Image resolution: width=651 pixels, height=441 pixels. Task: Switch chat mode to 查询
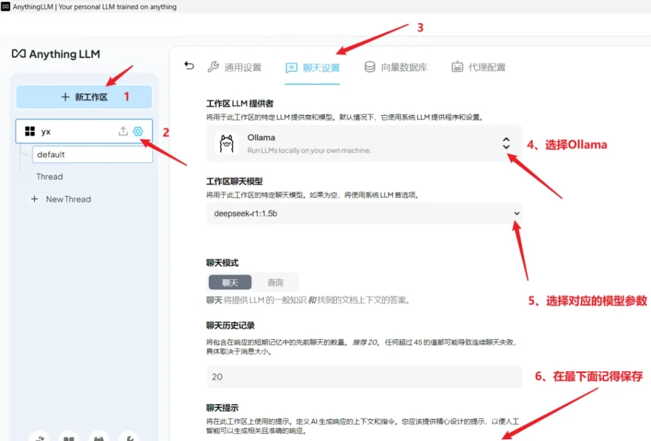tap(275, 282)
